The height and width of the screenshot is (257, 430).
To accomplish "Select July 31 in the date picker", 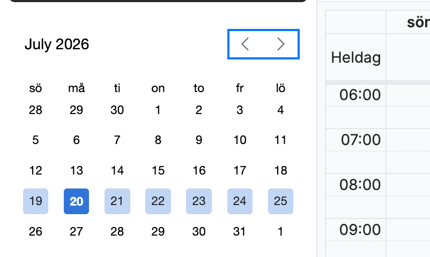I will pyautogui.click(x=240, y=231).
